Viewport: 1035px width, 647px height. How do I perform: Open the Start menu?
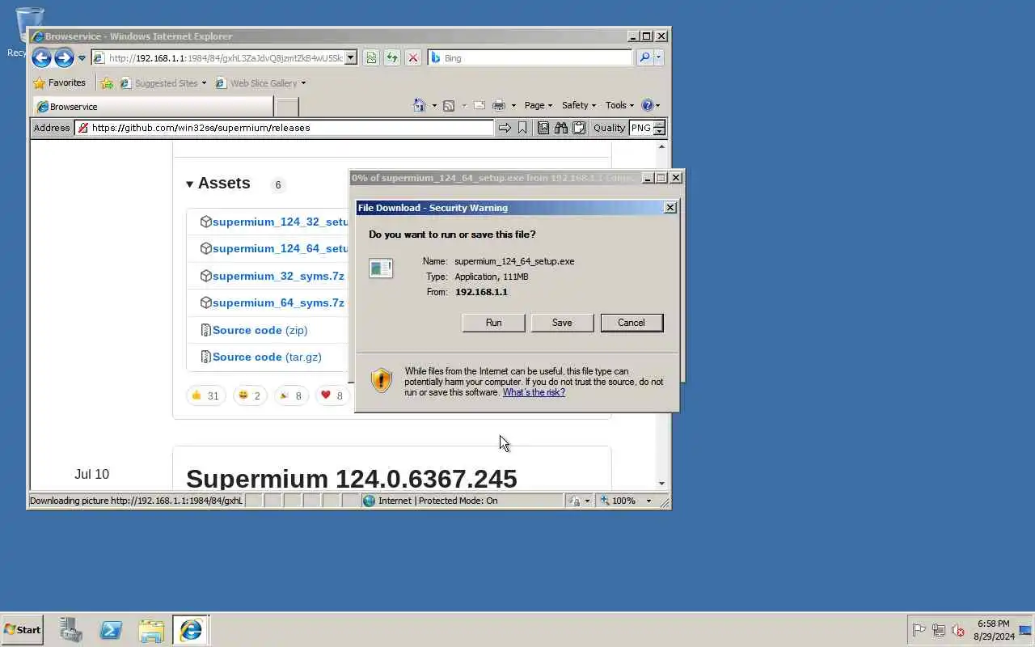(x=22, y=630)
